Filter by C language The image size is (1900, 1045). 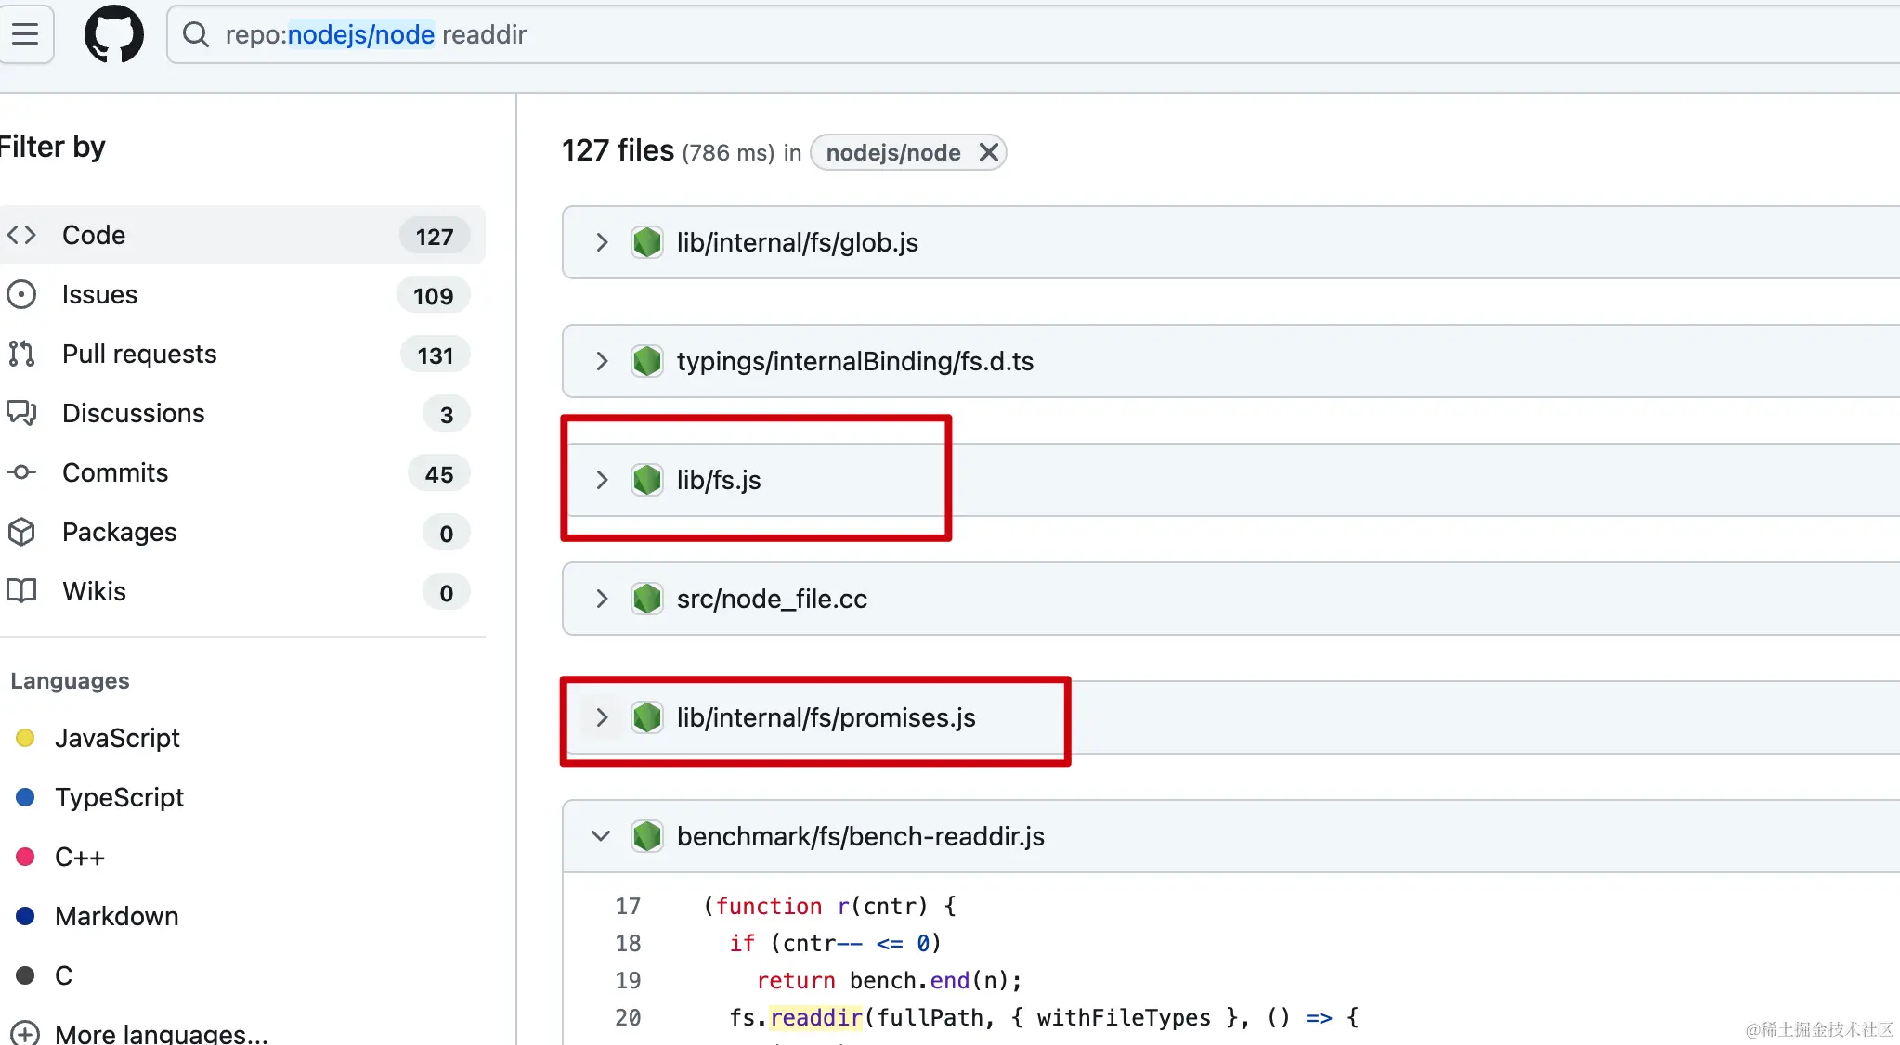tap(63, 975)
